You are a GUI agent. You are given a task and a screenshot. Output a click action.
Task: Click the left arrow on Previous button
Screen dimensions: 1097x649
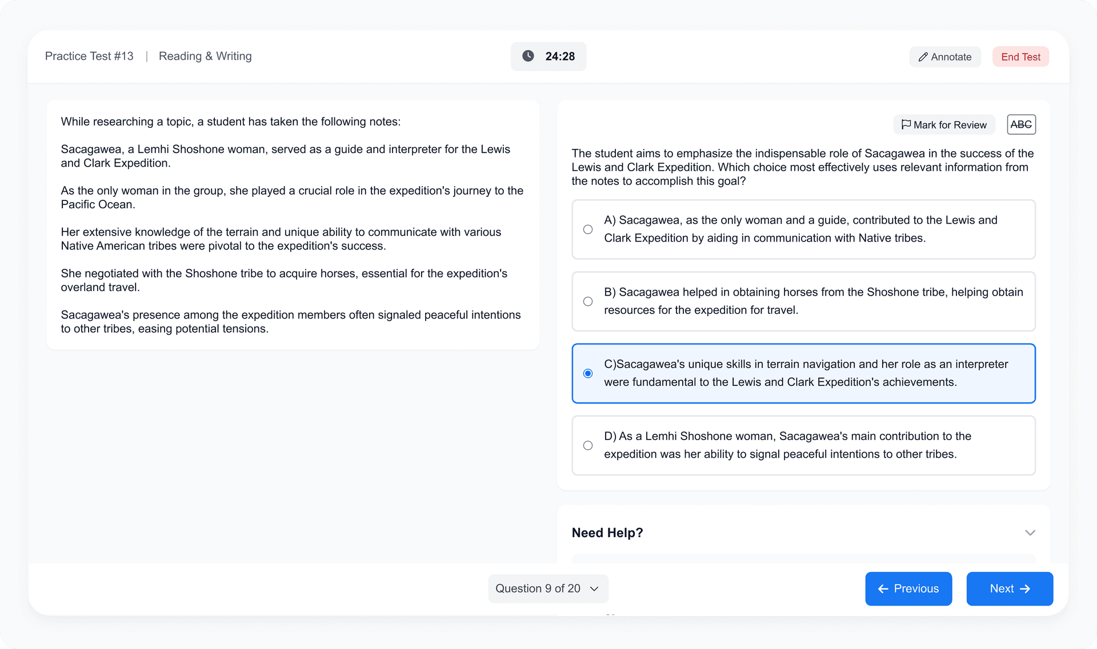pos(883,589)
